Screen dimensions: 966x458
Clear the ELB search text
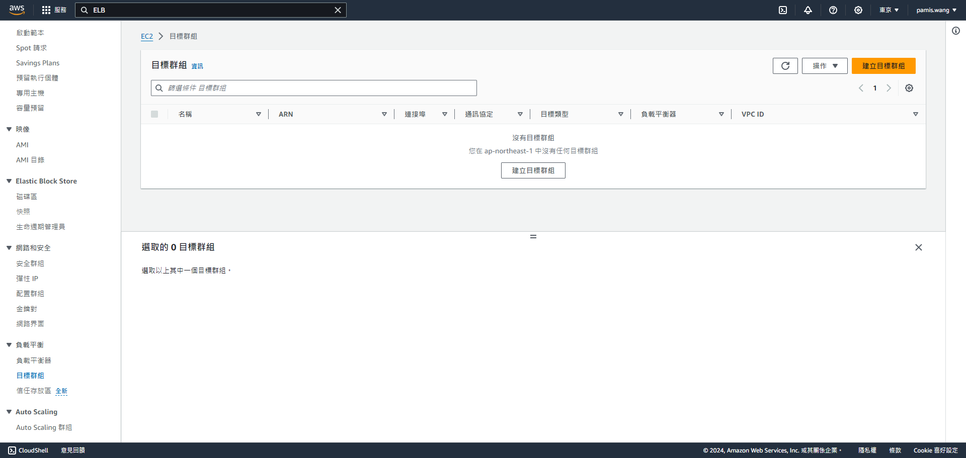[x=338, y=10]
